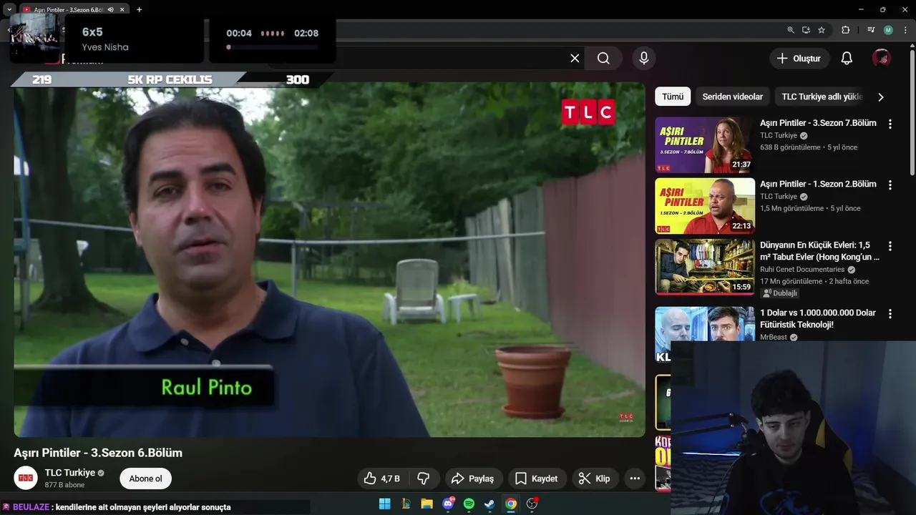Viewport: 916px width, 515px height.
Task: Click the Oluştur button
Action: point(799,59)
